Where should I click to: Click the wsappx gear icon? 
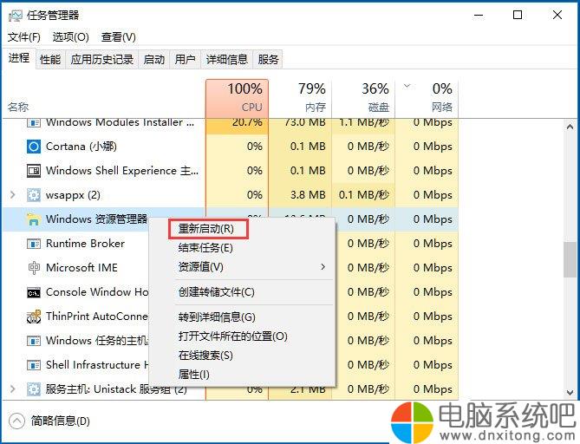tap(34, 195)
